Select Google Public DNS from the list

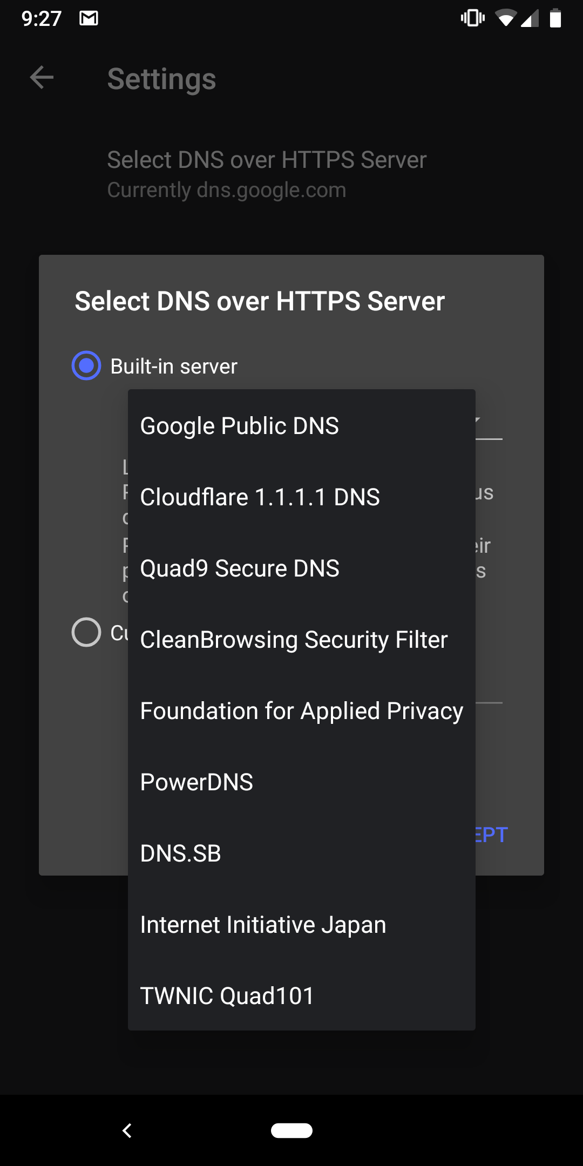239,425
